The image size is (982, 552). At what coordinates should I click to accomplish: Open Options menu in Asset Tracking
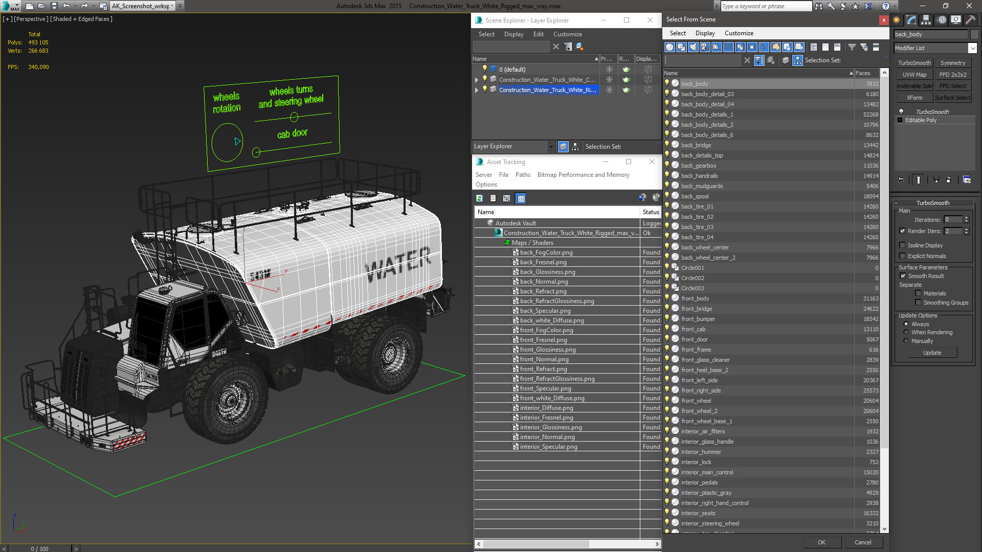click(x=486, y=185)
